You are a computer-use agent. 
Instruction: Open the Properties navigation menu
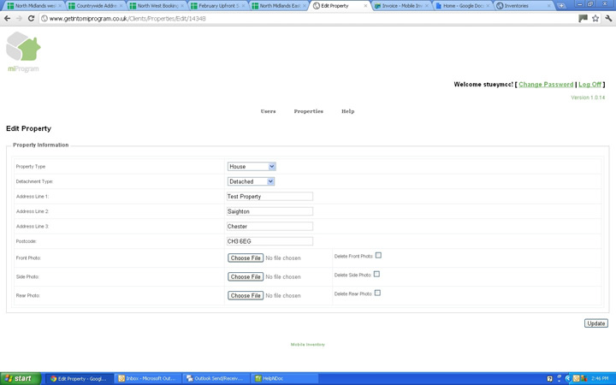pyautogui.click(x=308, y=111)
